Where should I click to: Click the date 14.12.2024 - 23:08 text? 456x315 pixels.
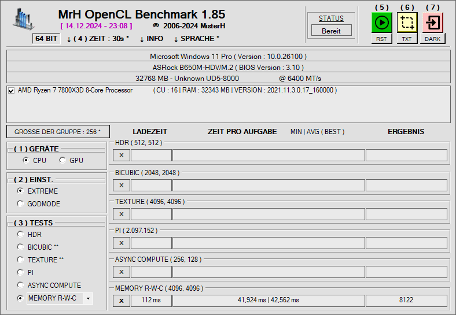coord(96,26)
